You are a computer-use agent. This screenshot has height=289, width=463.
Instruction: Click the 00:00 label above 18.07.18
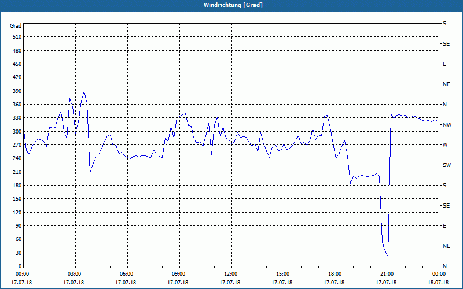point(439,274)
